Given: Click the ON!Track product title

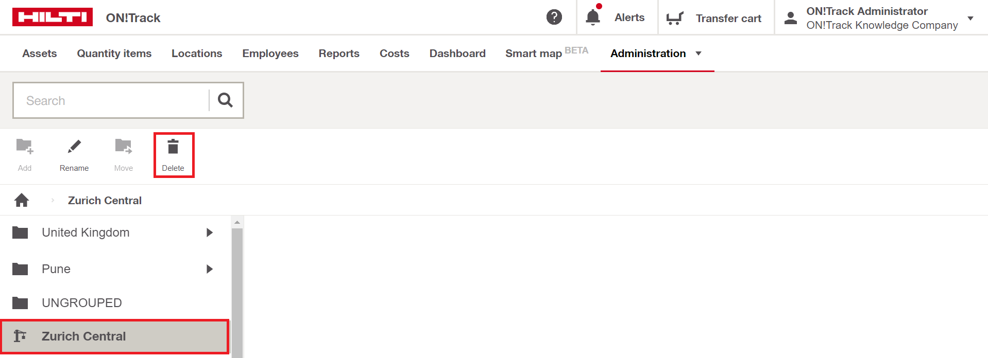Looking at the screenshot, I should coord(133,18).
